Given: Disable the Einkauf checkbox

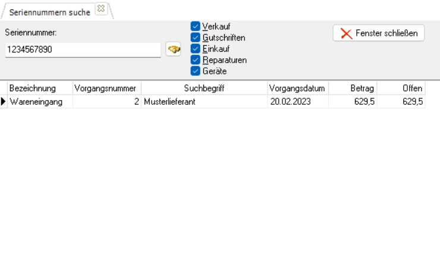Looking at the screenshot, I should pyautogui.click(x=195, y=49).
